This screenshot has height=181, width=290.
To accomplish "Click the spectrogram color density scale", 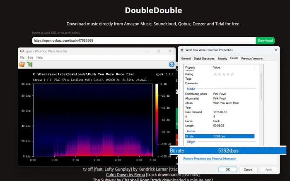I will tap(157, 120).
